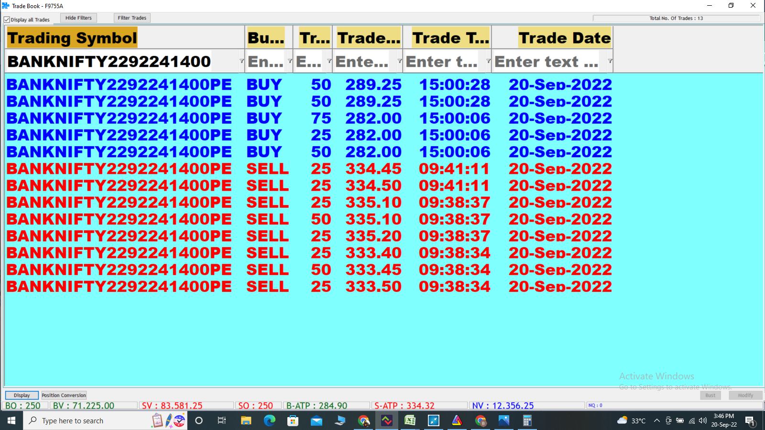Click the Meet Now tray icon
The height and width of the screenshot is (430, 765).
[668, 420]
